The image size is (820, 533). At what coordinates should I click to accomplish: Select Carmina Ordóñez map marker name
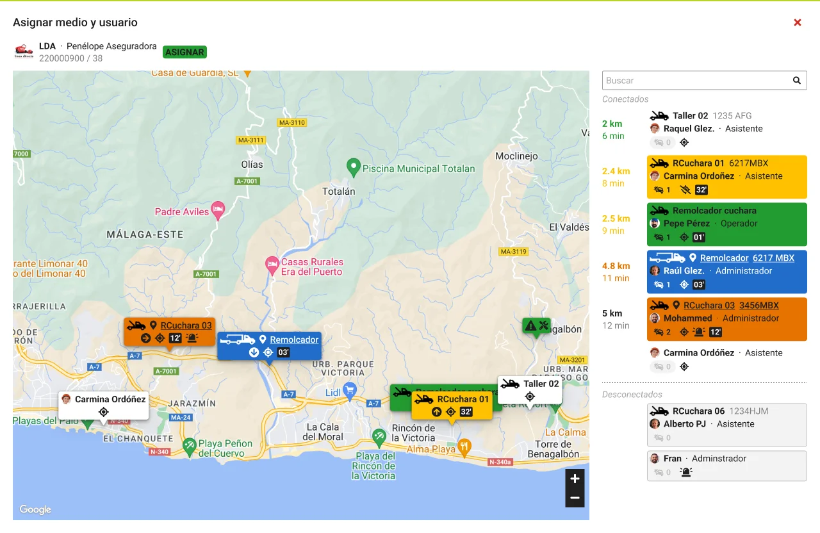pyautogui.click(x=110, y=399)
